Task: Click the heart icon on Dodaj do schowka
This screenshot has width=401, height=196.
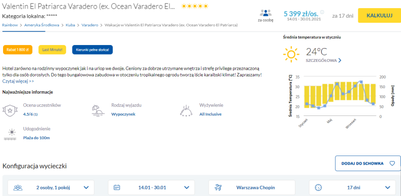Action: 392,163
